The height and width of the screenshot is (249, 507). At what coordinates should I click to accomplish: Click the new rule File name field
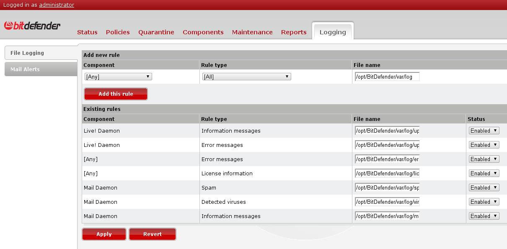pos(387,77)
